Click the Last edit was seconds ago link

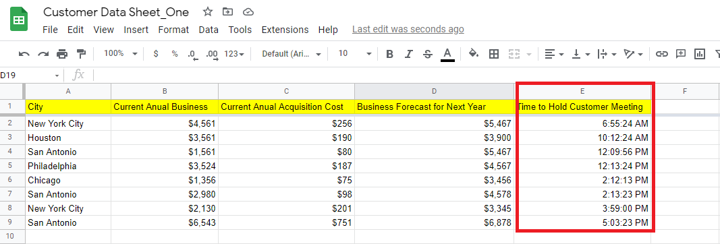[x=408, y=30]
